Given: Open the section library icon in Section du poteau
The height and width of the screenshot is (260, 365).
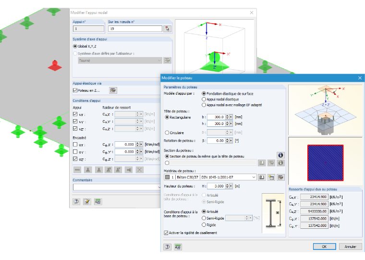Looking at the screenshot, I should (262, 163).
